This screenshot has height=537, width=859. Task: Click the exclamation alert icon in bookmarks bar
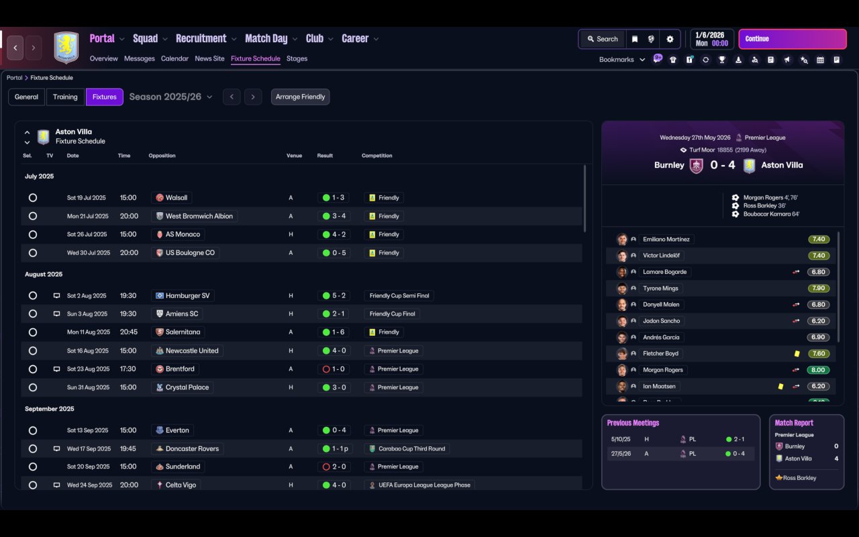click(x=689, y=60)
